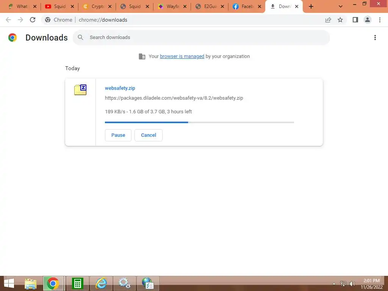Click the download progress bar
Viewport: 388px width, 291px height.
[x=199, y=122]
